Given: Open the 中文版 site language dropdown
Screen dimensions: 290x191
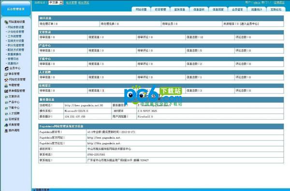Looking at the screenshot, I should pos(56,2).
